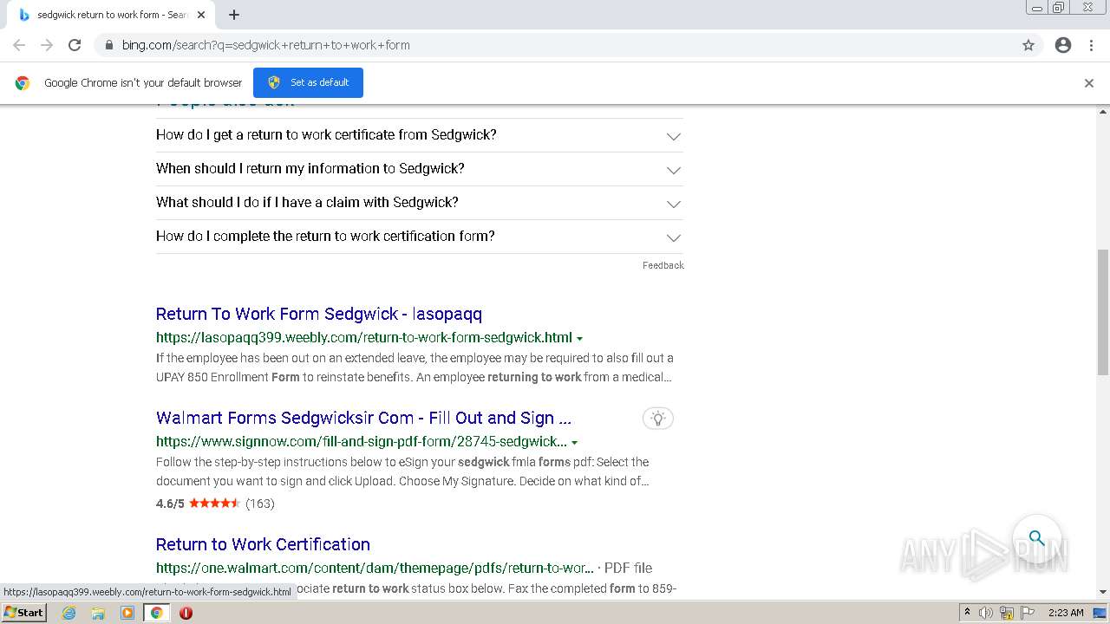The image size is (1110, 624).
Task: Open 'Return to Work Certification' result
Action: click(263, 544)
